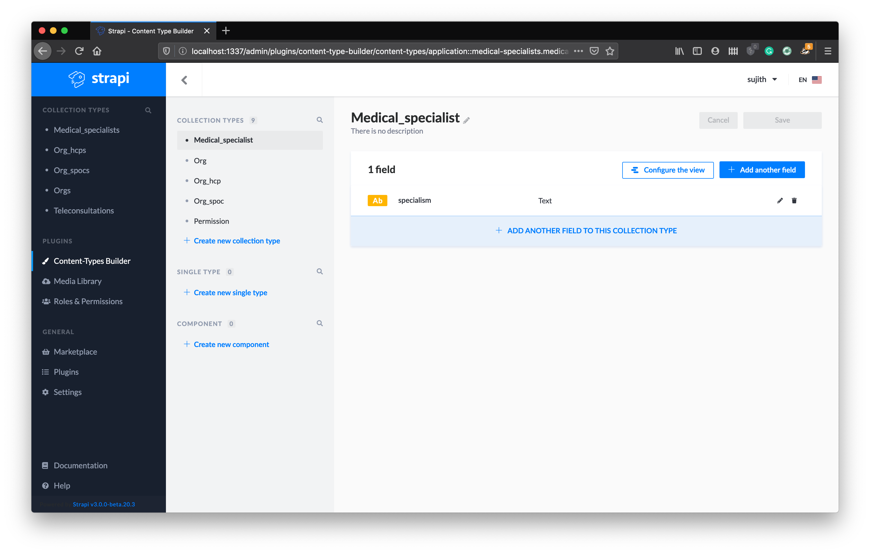Open the sujith user dropdown
The height and width of the screenshot is (554, 870).
tap(762, 79)
